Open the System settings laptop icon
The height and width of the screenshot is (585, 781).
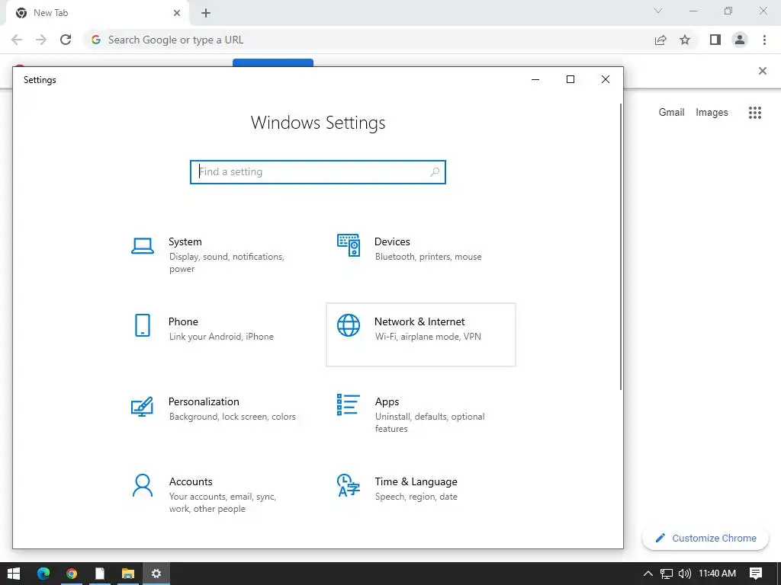pyautogui.click(x=143, y=246)
